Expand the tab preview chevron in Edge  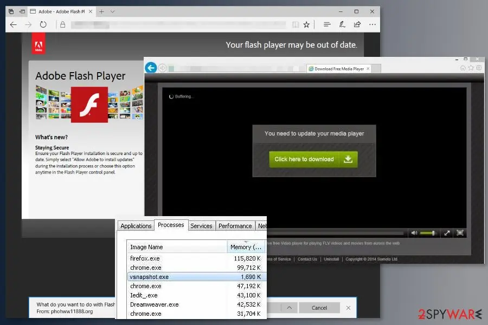pos(112,11)
